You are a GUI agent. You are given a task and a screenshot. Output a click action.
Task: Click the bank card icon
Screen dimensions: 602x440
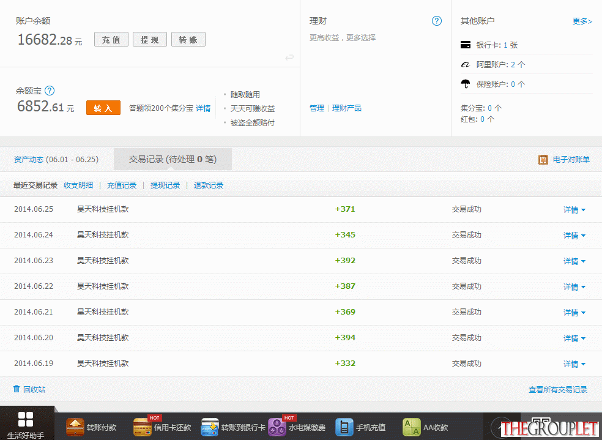coord(466,45)
